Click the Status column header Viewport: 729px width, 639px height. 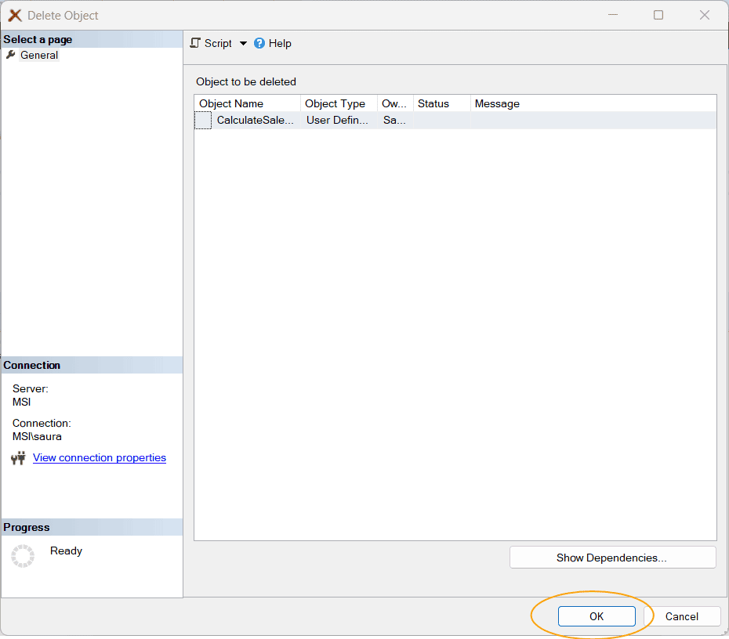click(x=432, y=103)
